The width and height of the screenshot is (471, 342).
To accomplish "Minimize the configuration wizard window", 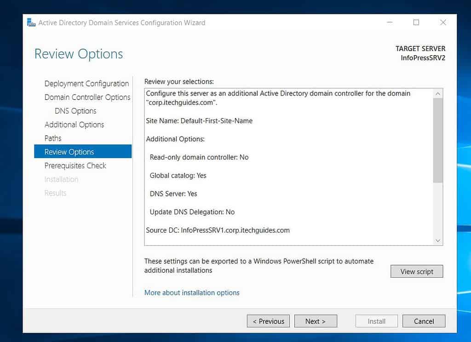I will [x=390, y=23].
